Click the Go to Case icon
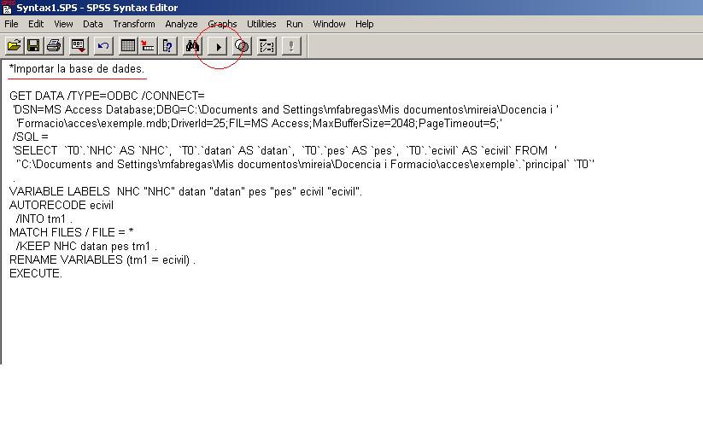Screen dimensions: 703x437 pyautogui.click(x=148, y=45)
